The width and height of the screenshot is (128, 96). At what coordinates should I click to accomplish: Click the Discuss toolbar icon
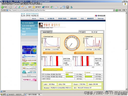(68, 7)
